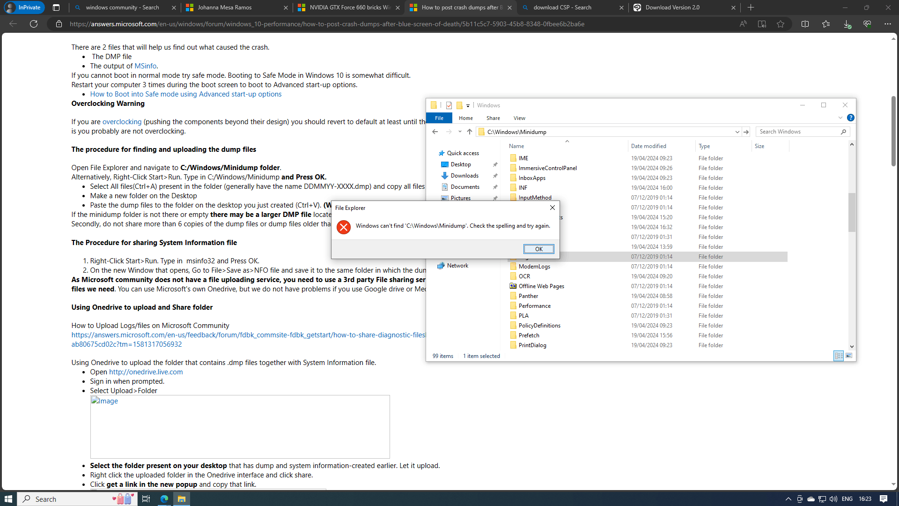Open File Explorer taskbar icon
899x506 pixels.
click(182, 499)
